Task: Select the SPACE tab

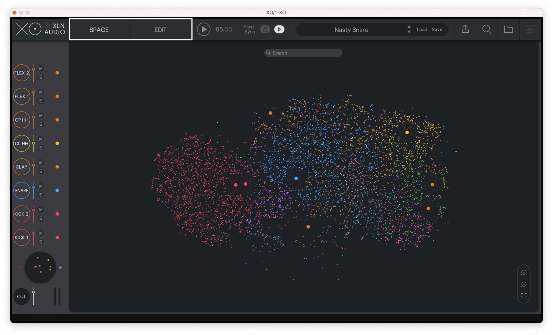Action: [99, 29]
